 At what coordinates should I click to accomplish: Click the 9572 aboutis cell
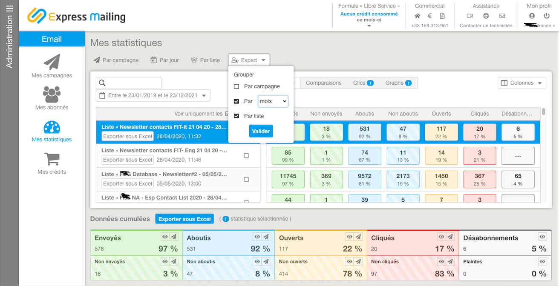tap(365, 180)
